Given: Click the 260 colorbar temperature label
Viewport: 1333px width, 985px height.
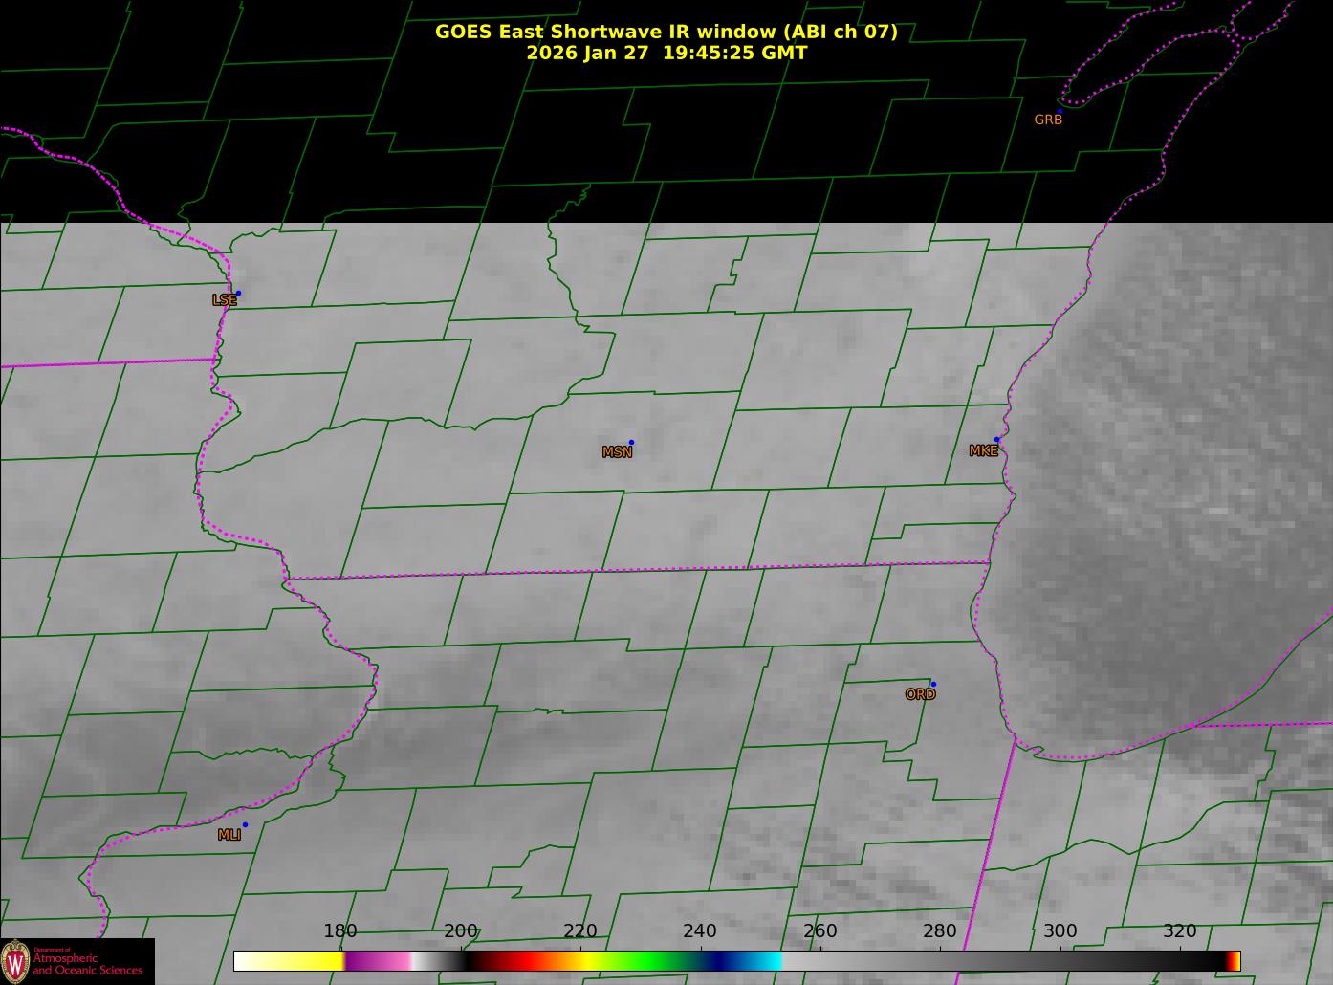Looking at the screenshot, I should 820,931.
